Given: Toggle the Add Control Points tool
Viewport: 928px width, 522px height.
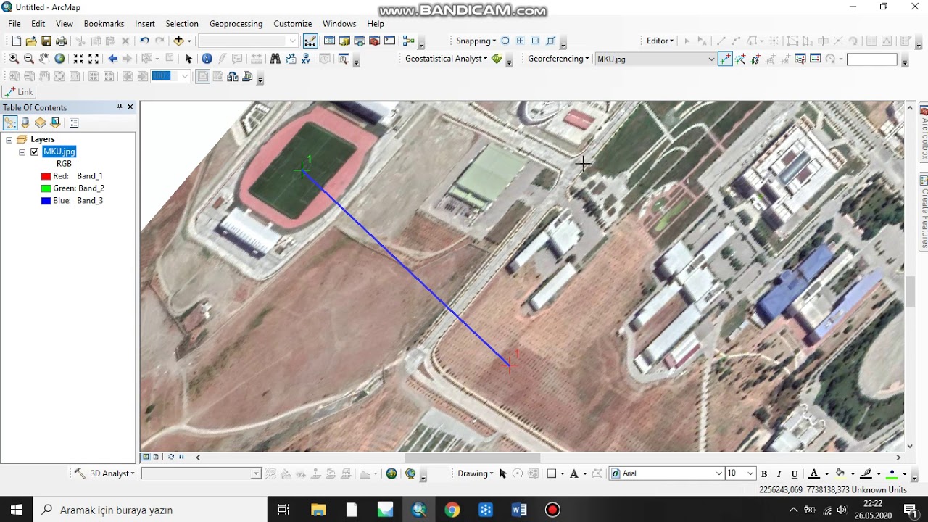Looking at the screenshot, I should [725, 59].
